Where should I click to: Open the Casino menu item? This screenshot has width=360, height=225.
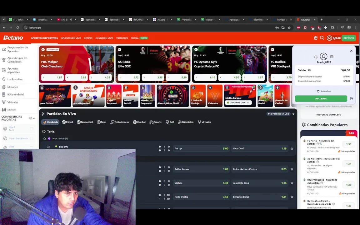(88, 38)
